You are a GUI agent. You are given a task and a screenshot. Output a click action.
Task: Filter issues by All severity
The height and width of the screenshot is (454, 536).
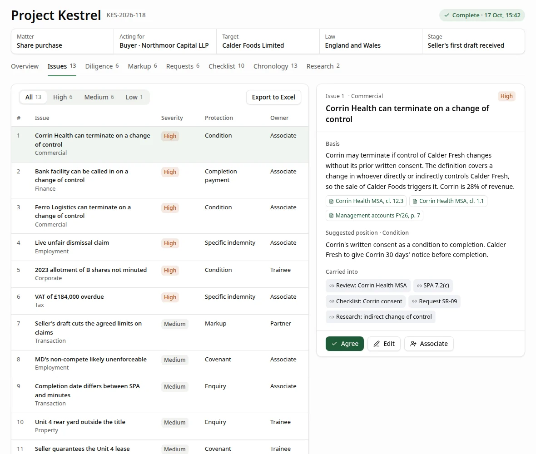tap(33, 97)
